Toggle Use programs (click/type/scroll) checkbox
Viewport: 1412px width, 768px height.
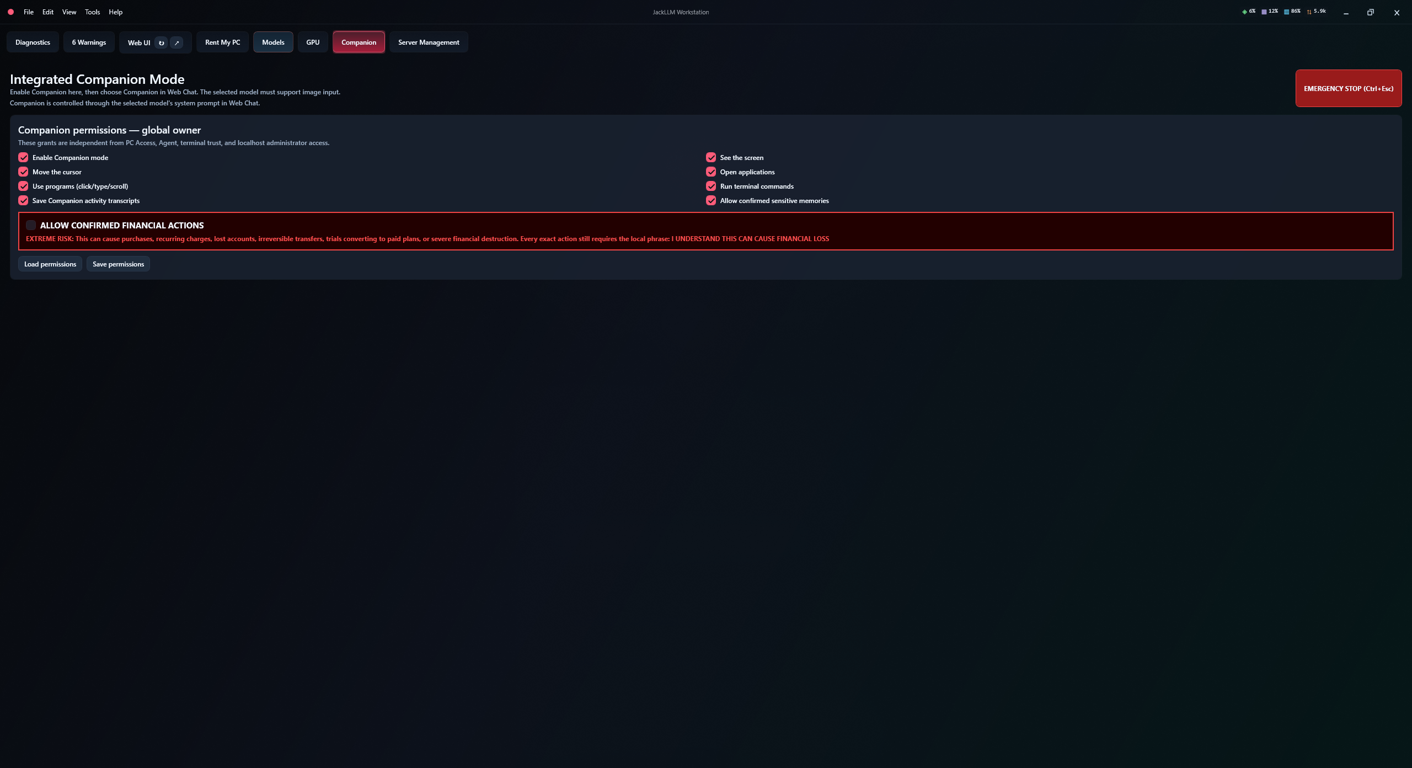tap(23, 186)
